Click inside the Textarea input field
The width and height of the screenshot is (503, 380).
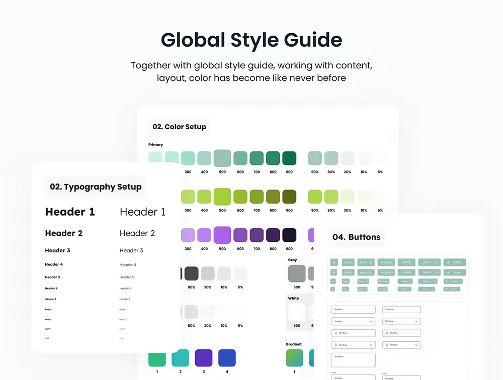pyautogui.click(x=353, y=359)
